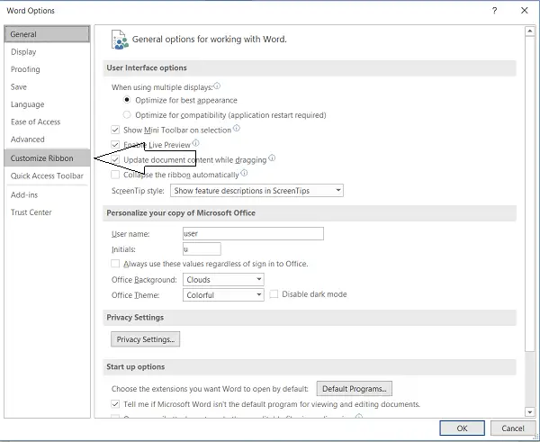Open ScreenTip style dropdown
Screen dimensions: 540x442
(256, 191)
